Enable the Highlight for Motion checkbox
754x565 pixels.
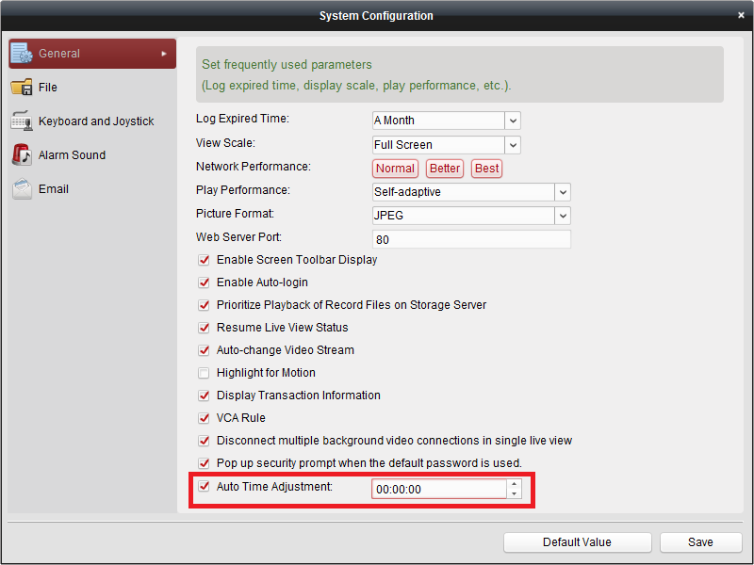coord(204,373)
